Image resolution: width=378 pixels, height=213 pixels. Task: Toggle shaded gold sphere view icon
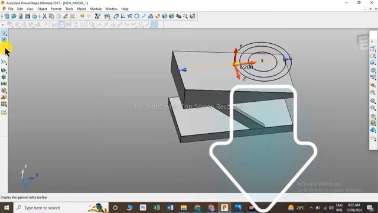pos(373,123)
